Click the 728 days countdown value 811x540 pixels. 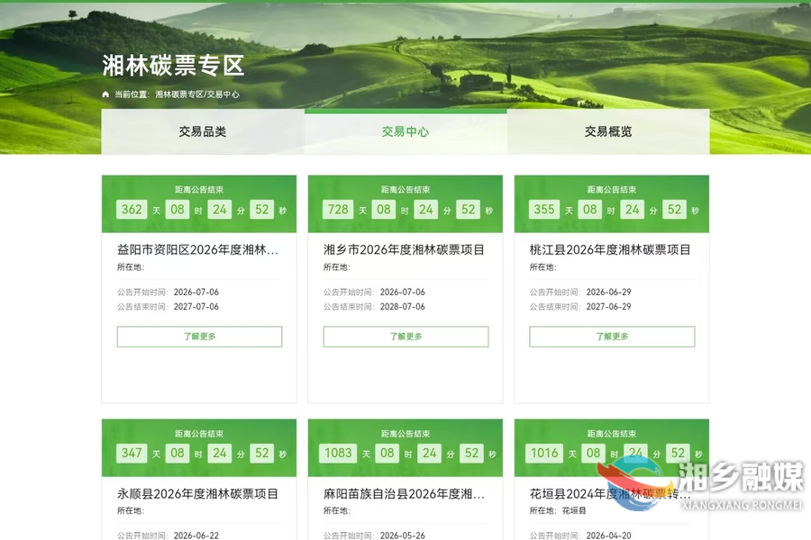click(338, 210)
